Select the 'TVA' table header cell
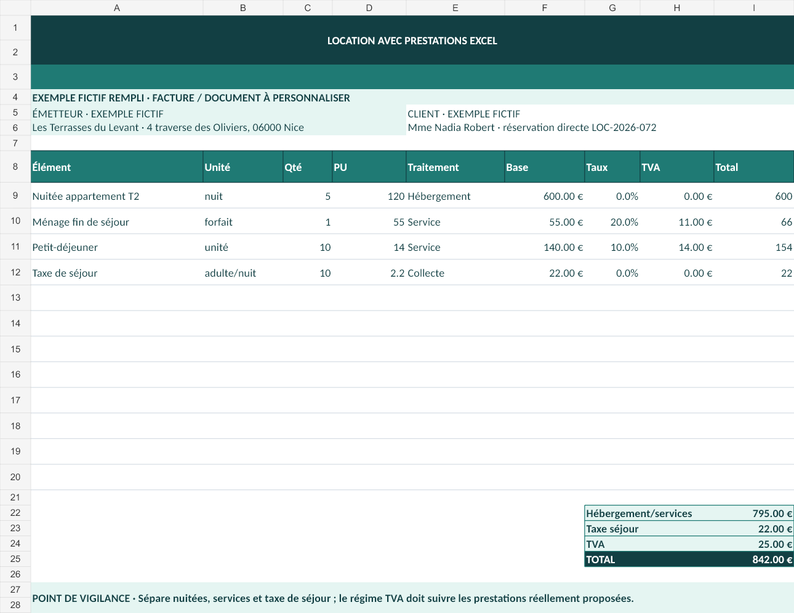Image resolution: width=794 pixels, height=613 pixels. pos(677,167)
